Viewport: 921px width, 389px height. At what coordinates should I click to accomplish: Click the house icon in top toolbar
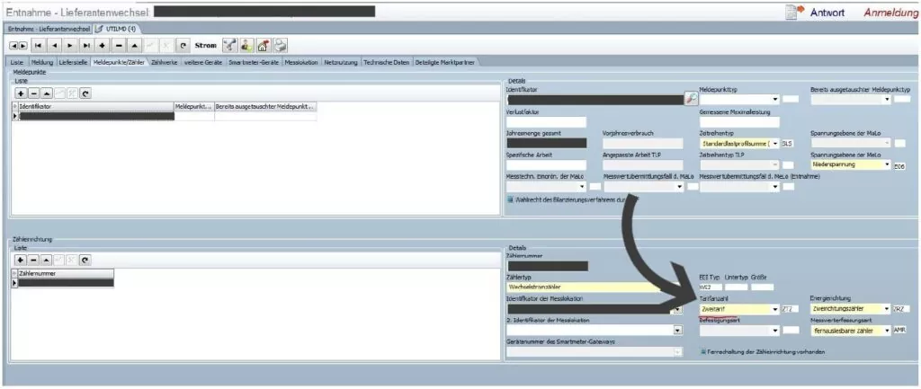click(264, 45)
